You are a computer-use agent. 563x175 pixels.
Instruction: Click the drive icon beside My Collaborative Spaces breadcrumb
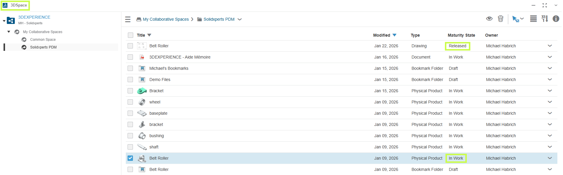tap(139, 20)
